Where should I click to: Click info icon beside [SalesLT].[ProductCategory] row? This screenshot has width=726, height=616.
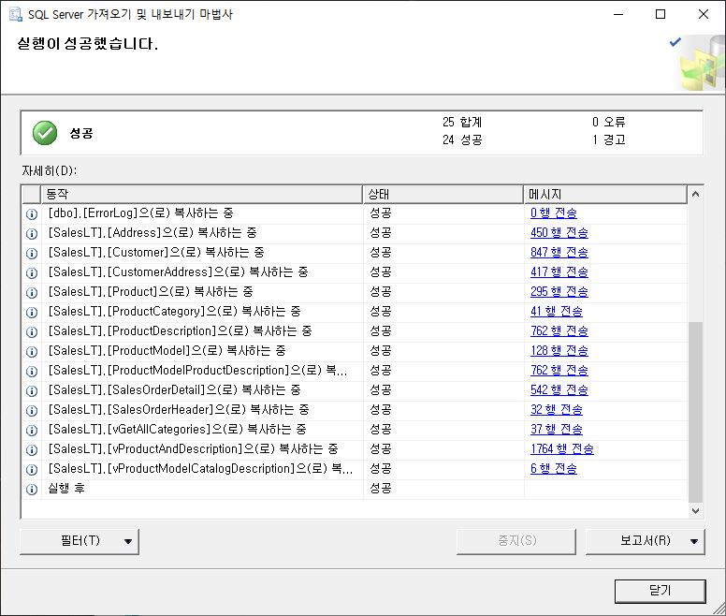pyautogui.click(x=32, y=312)
